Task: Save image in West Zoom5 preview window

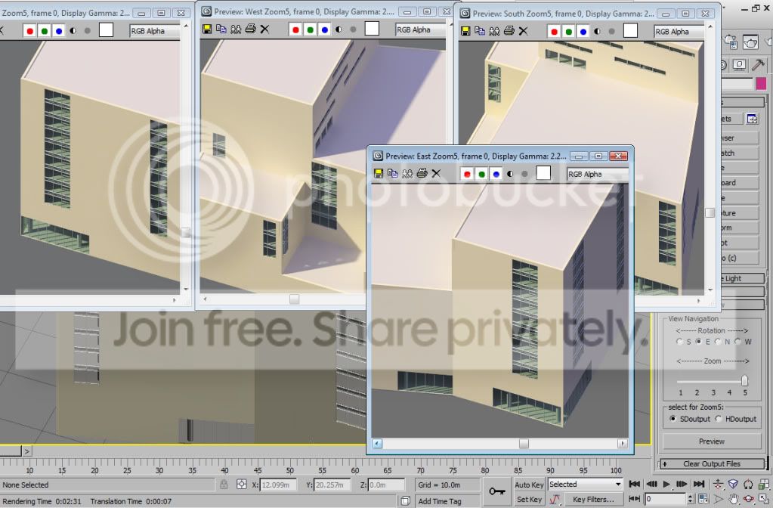Action: pos(207,29)
